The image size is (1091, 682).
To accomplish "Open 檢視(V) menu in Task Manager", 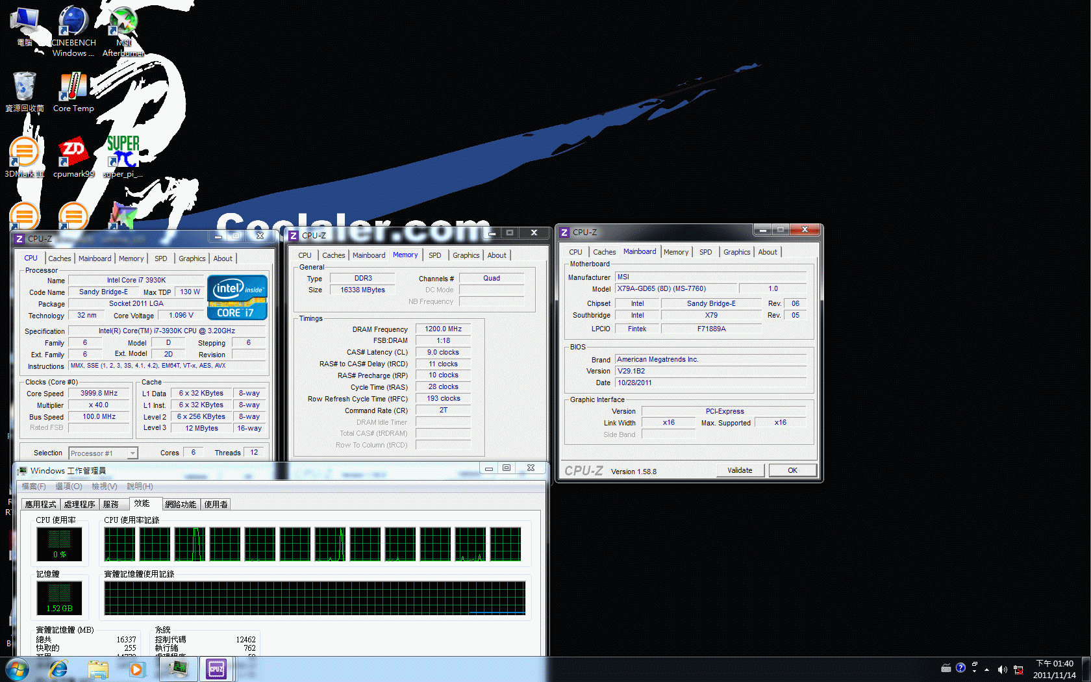I will tap(105, 486).
